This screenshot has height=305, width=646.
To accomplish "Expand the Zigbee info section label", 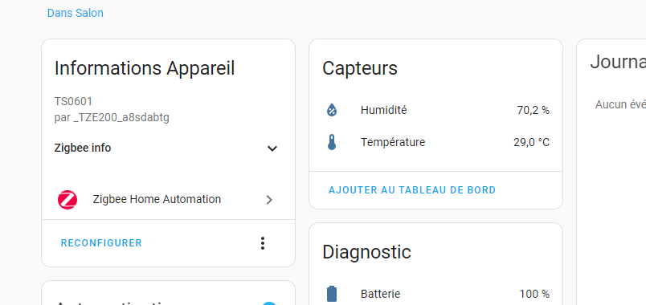I will (83, 148).
